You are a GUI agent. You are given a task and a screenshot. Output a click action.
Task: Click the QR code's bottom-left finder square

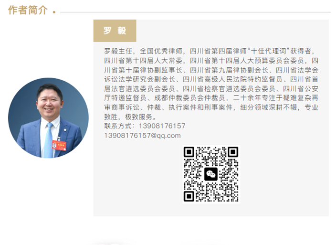click(x=189, y=196)
